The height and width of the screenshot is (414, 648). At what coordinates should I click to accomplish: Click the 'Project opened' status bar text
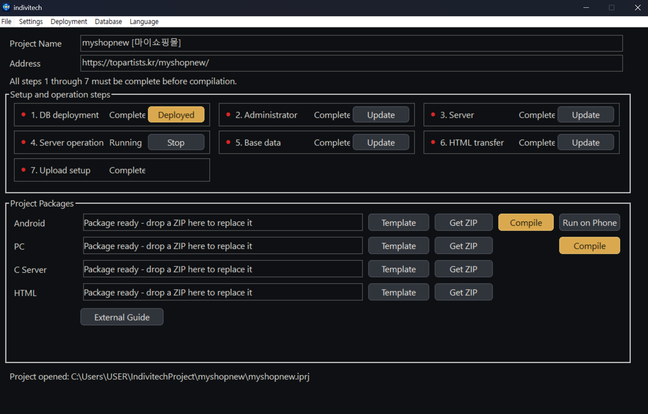tap(159, 376)
